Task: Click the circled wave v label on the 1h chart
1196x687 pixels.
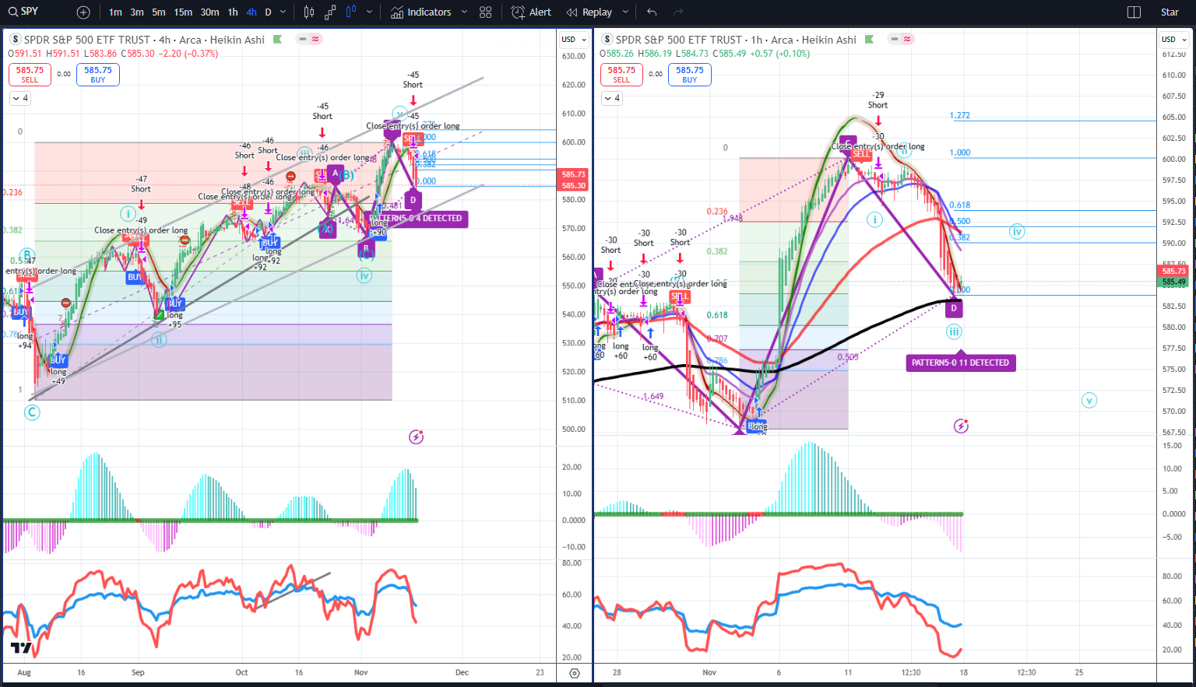Action: (1089, 401)
